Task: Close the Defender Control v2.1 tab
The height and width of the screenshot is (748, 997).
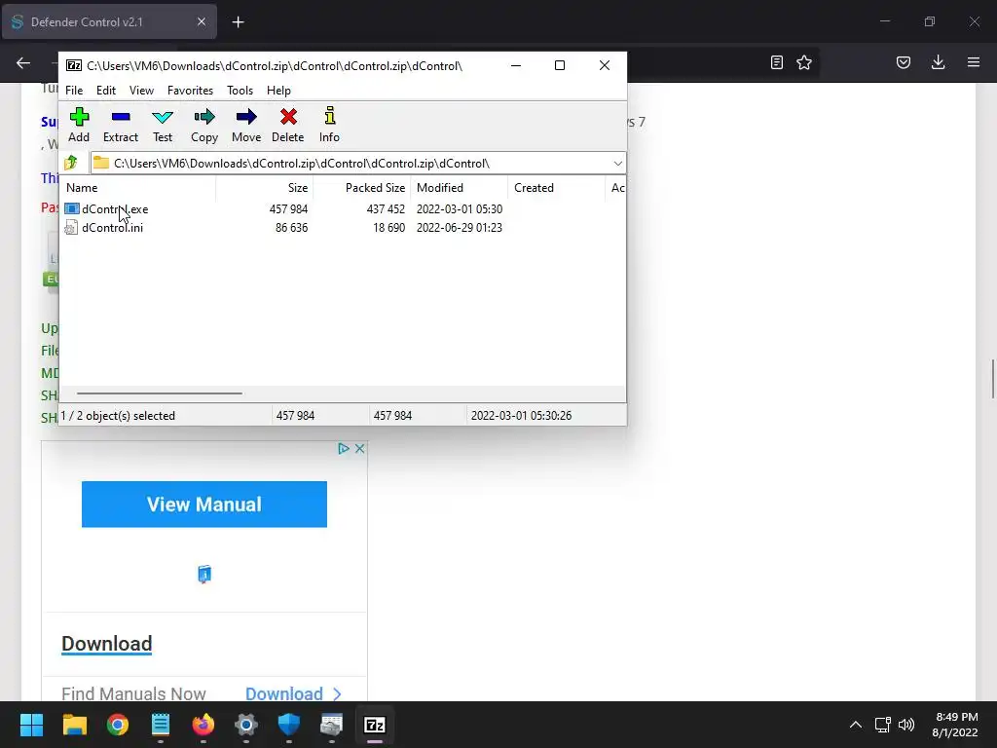Action: 201,21
